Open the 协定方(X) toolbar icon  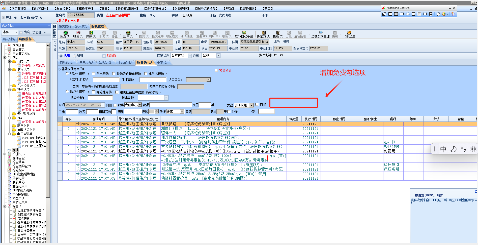[264, 33]
